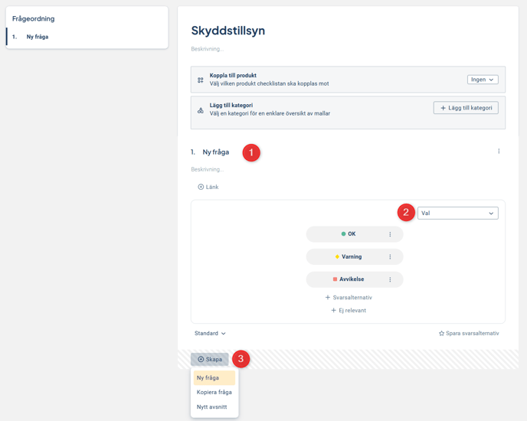Click the Skapa button
This screenshot has height=421, width=527.
pos(210,359)
